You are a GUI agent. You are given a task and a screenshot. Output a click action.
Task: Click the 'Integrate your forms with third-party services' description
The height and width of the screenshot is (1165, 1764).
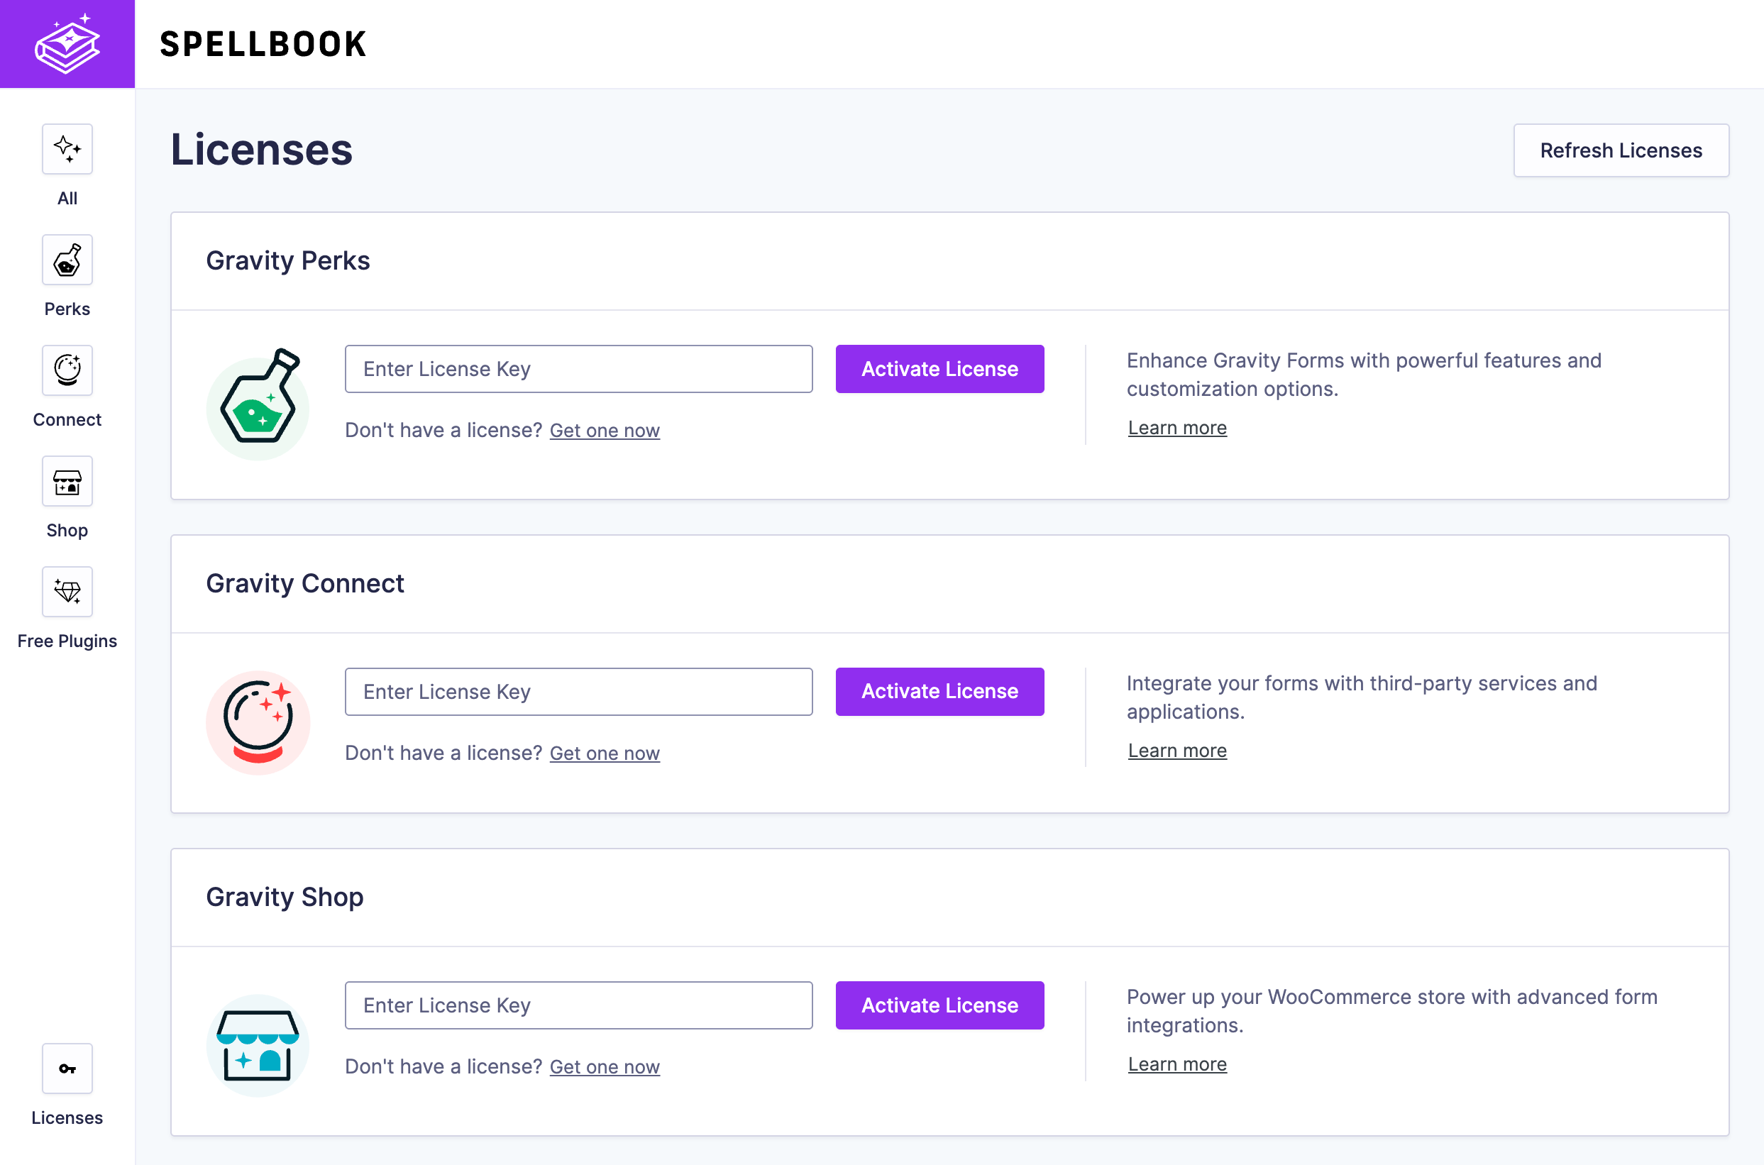click(1361, 697)
